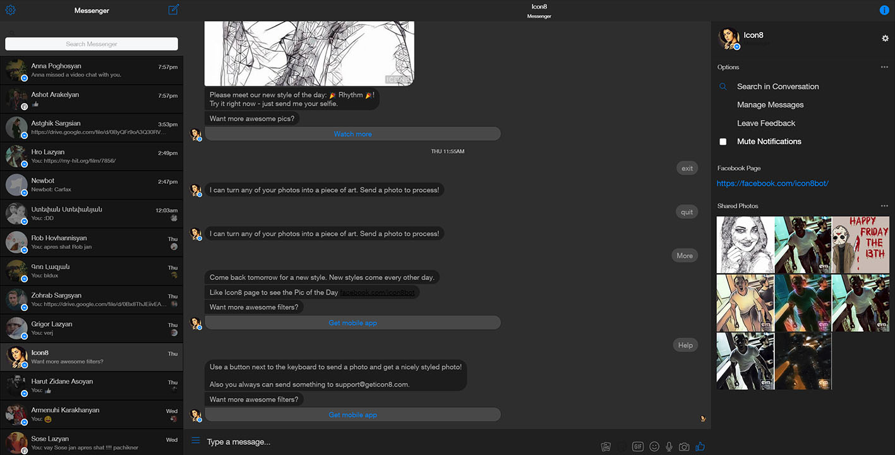This screenshot has width=895, height=455.
Task: Open the Hro Lazyan conversation
Action: (x=92, y=157)
